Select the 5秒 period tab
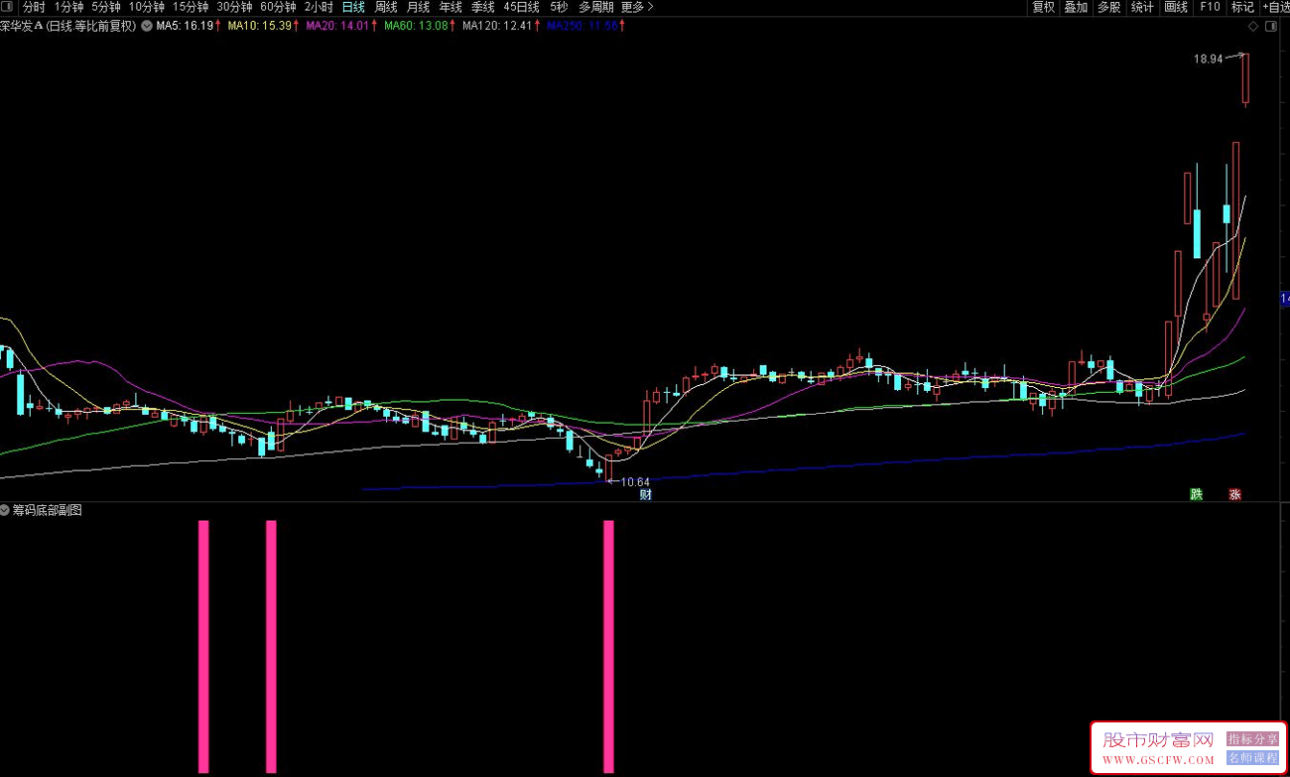The height and width of the screenshot is (777, 1290). click(x=559, y=7)
